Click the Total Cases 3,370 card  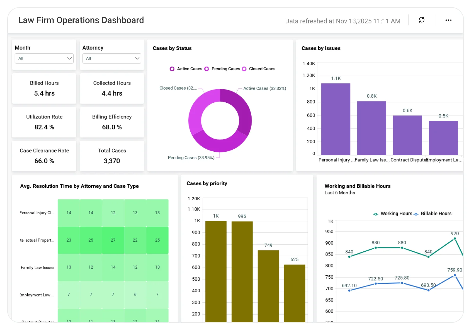point(112,156)
